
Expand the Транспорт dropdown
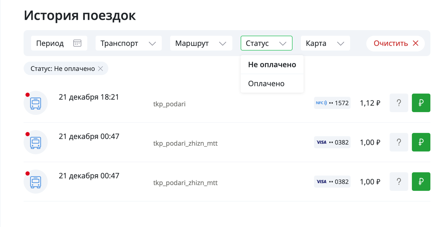point(128,43)
